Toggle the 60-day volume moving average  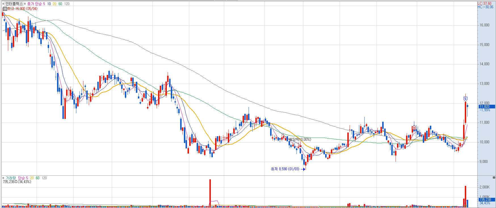pos(37,178)
